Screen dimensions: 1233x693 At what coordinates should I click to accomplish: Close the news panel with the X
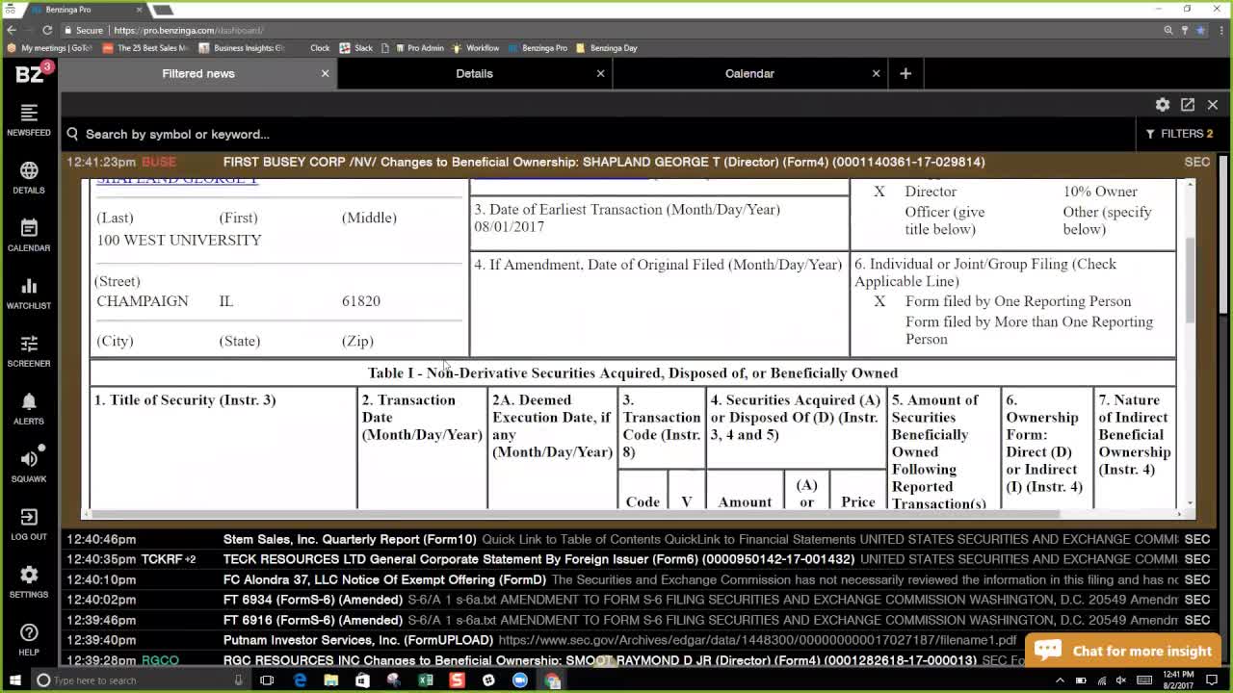[1213, 104]
